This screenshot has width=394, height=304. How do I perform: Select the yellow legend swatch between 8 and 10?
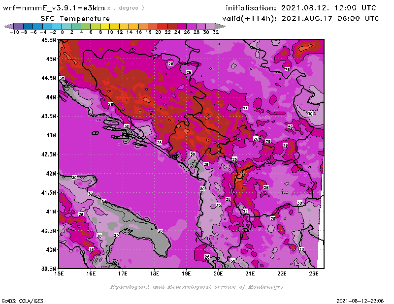coord(105,26)
